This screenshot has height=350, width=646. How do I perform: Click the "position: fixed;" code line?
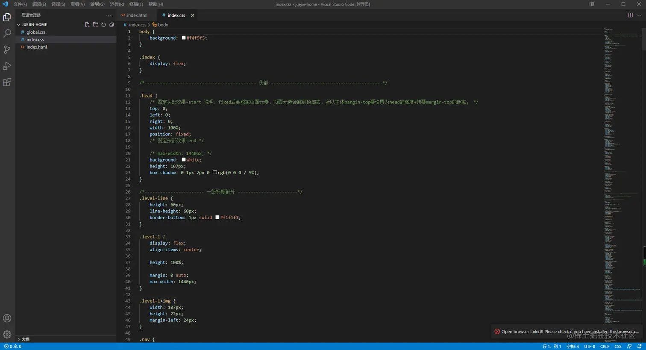pyautogui.click(x=170, y=134)
